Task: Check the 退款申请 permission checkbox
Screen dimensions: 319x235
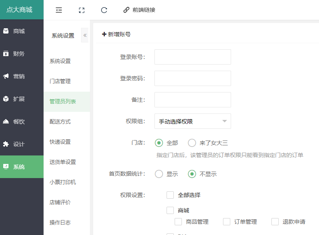Action: [x=275, y=222]
